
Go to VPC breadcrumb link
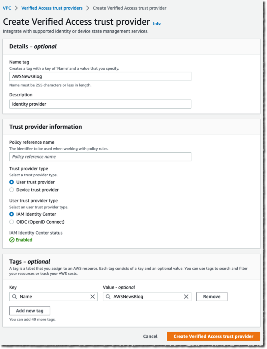coord(7,8)
